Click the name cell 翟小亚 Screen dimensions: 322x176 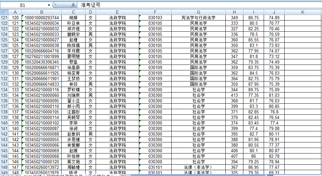73,101
